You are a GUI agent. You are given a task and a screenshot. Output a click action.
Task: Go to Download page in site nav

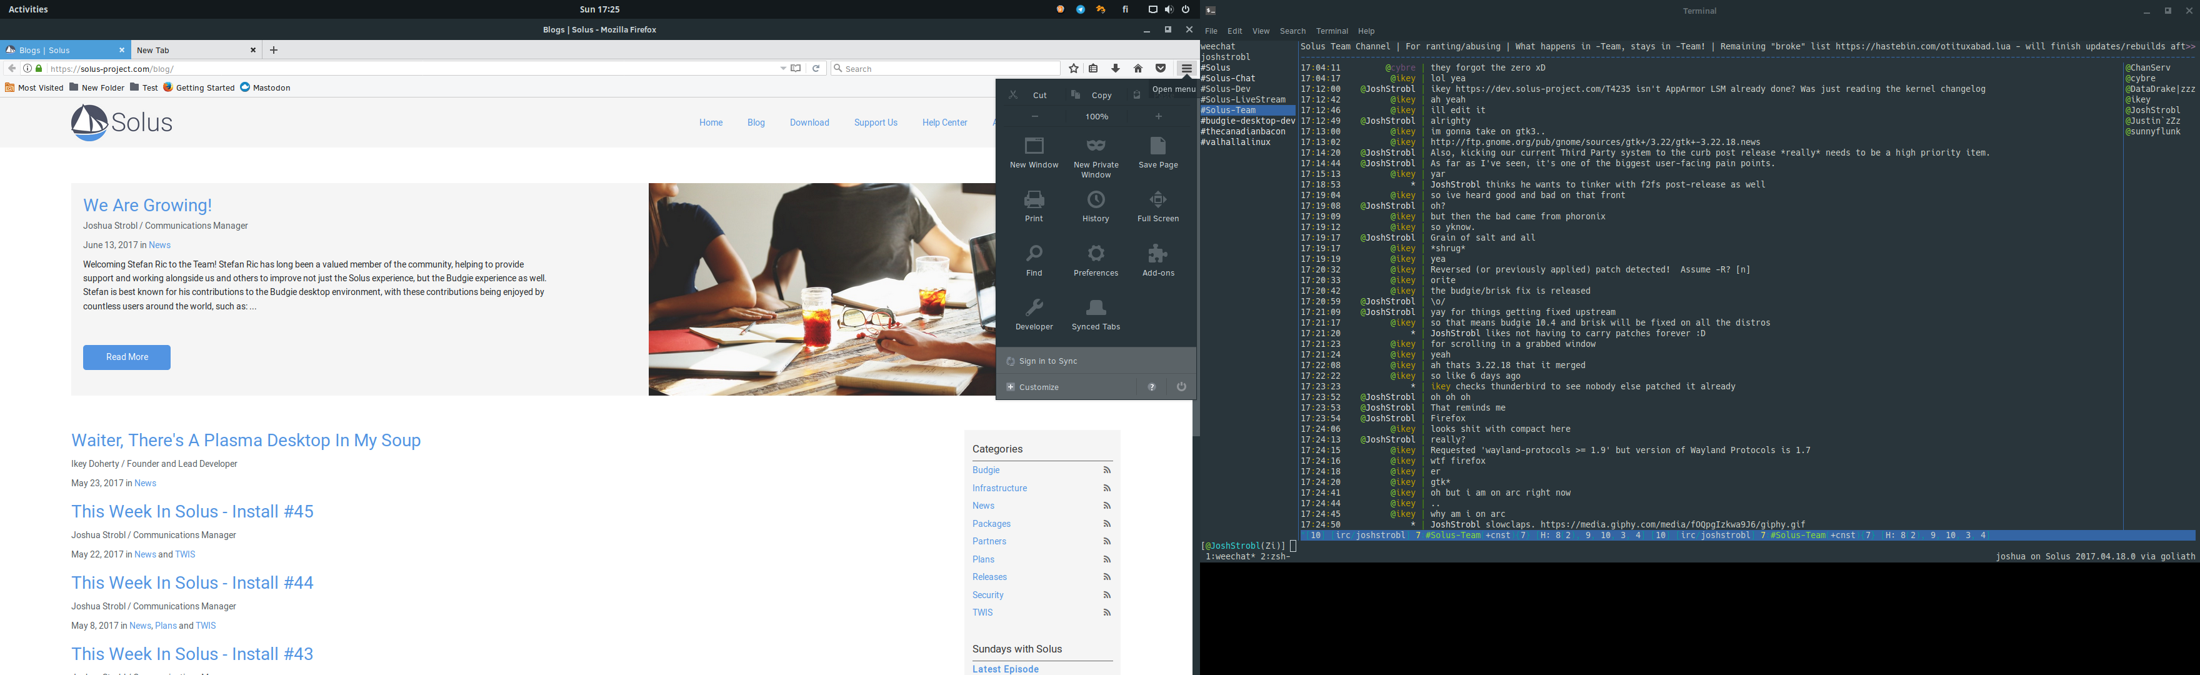pos(809,123)
